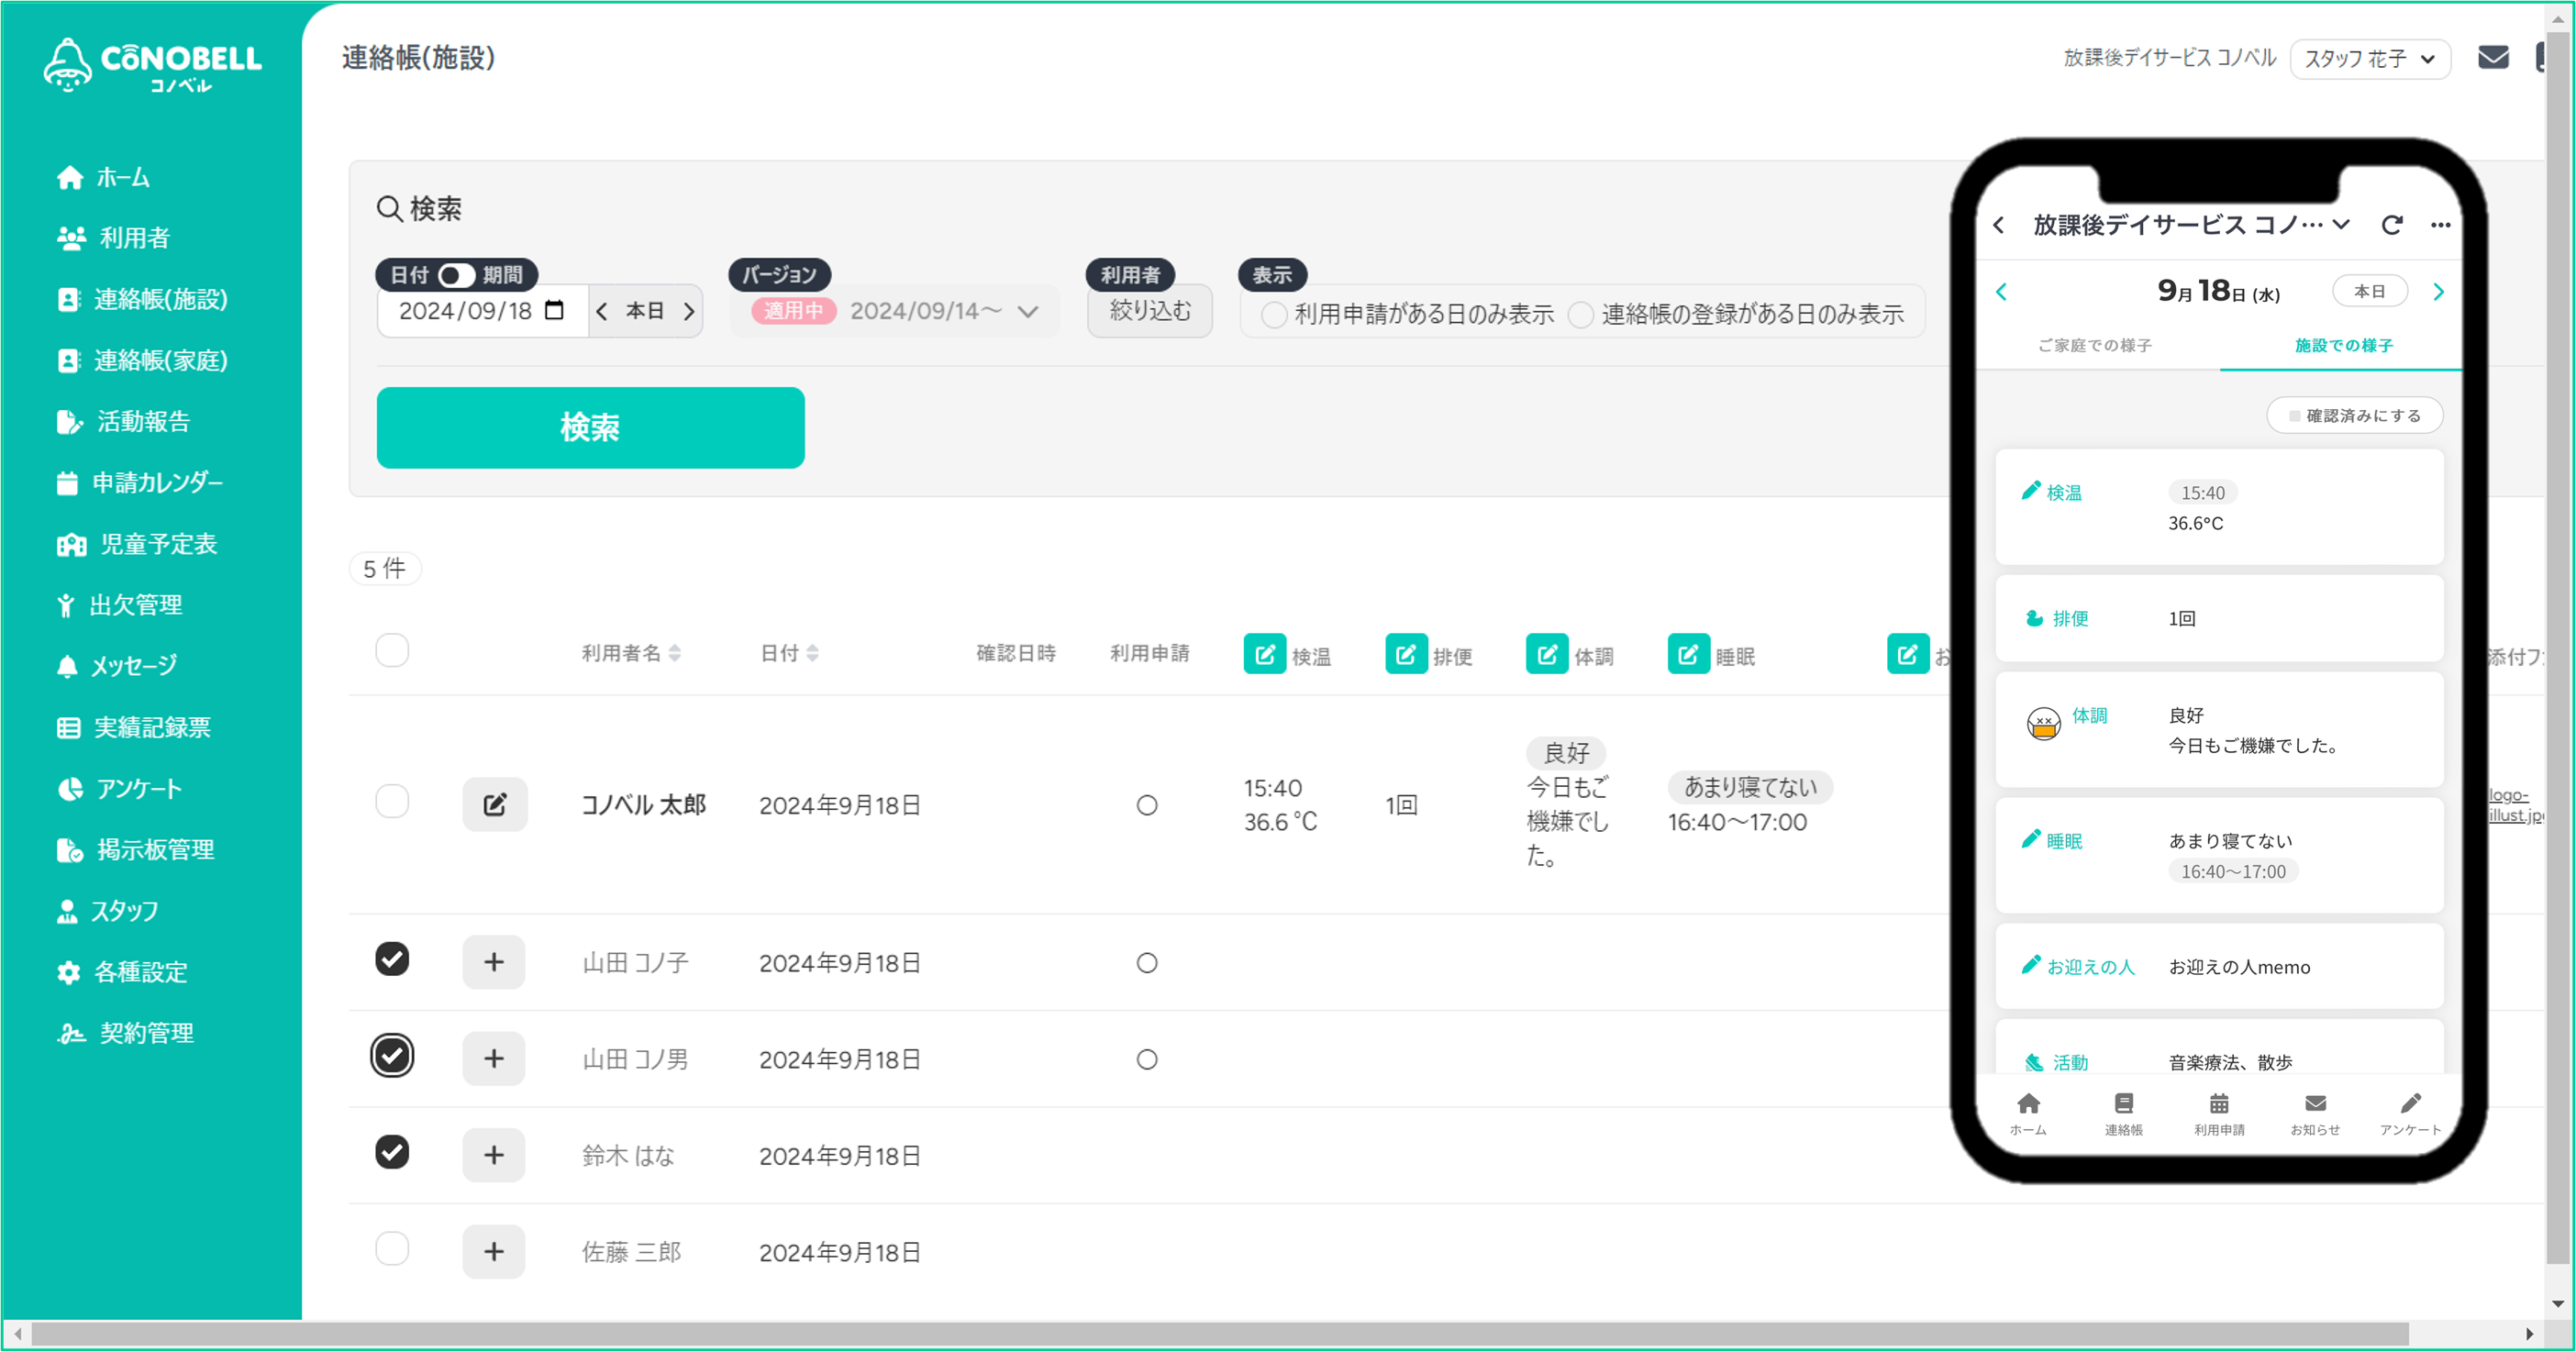Click the 絞り込む filter button
The height and width of the screenshot is (1352, 2576).
click(1150, 311)
